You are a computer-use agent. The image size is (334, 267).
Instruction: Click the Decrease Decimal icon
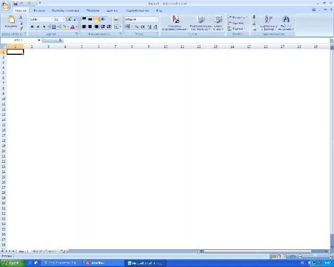[156, 27]
